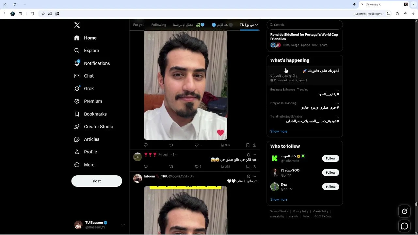Open promoted أجهزتك على فاتورتك trend
The height and width of the screenshot is (235, 418).
click(305, 75)
